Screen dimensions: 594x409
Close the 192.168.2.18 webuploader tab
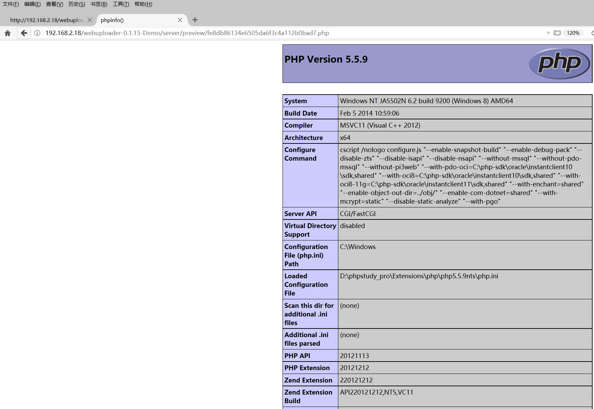(x=90, y=20)
